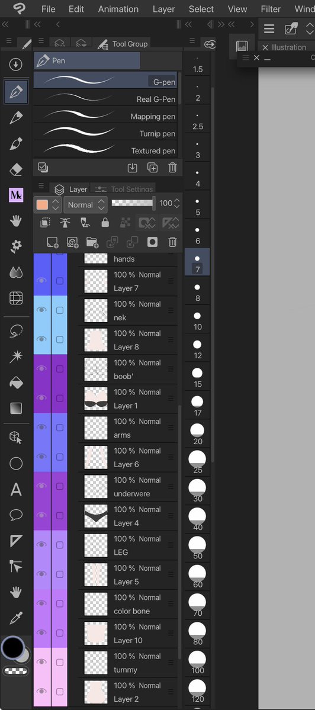Open the Layer panel hamburger menu
This screenshot has width=315, height=710.
tap(41, 186)
